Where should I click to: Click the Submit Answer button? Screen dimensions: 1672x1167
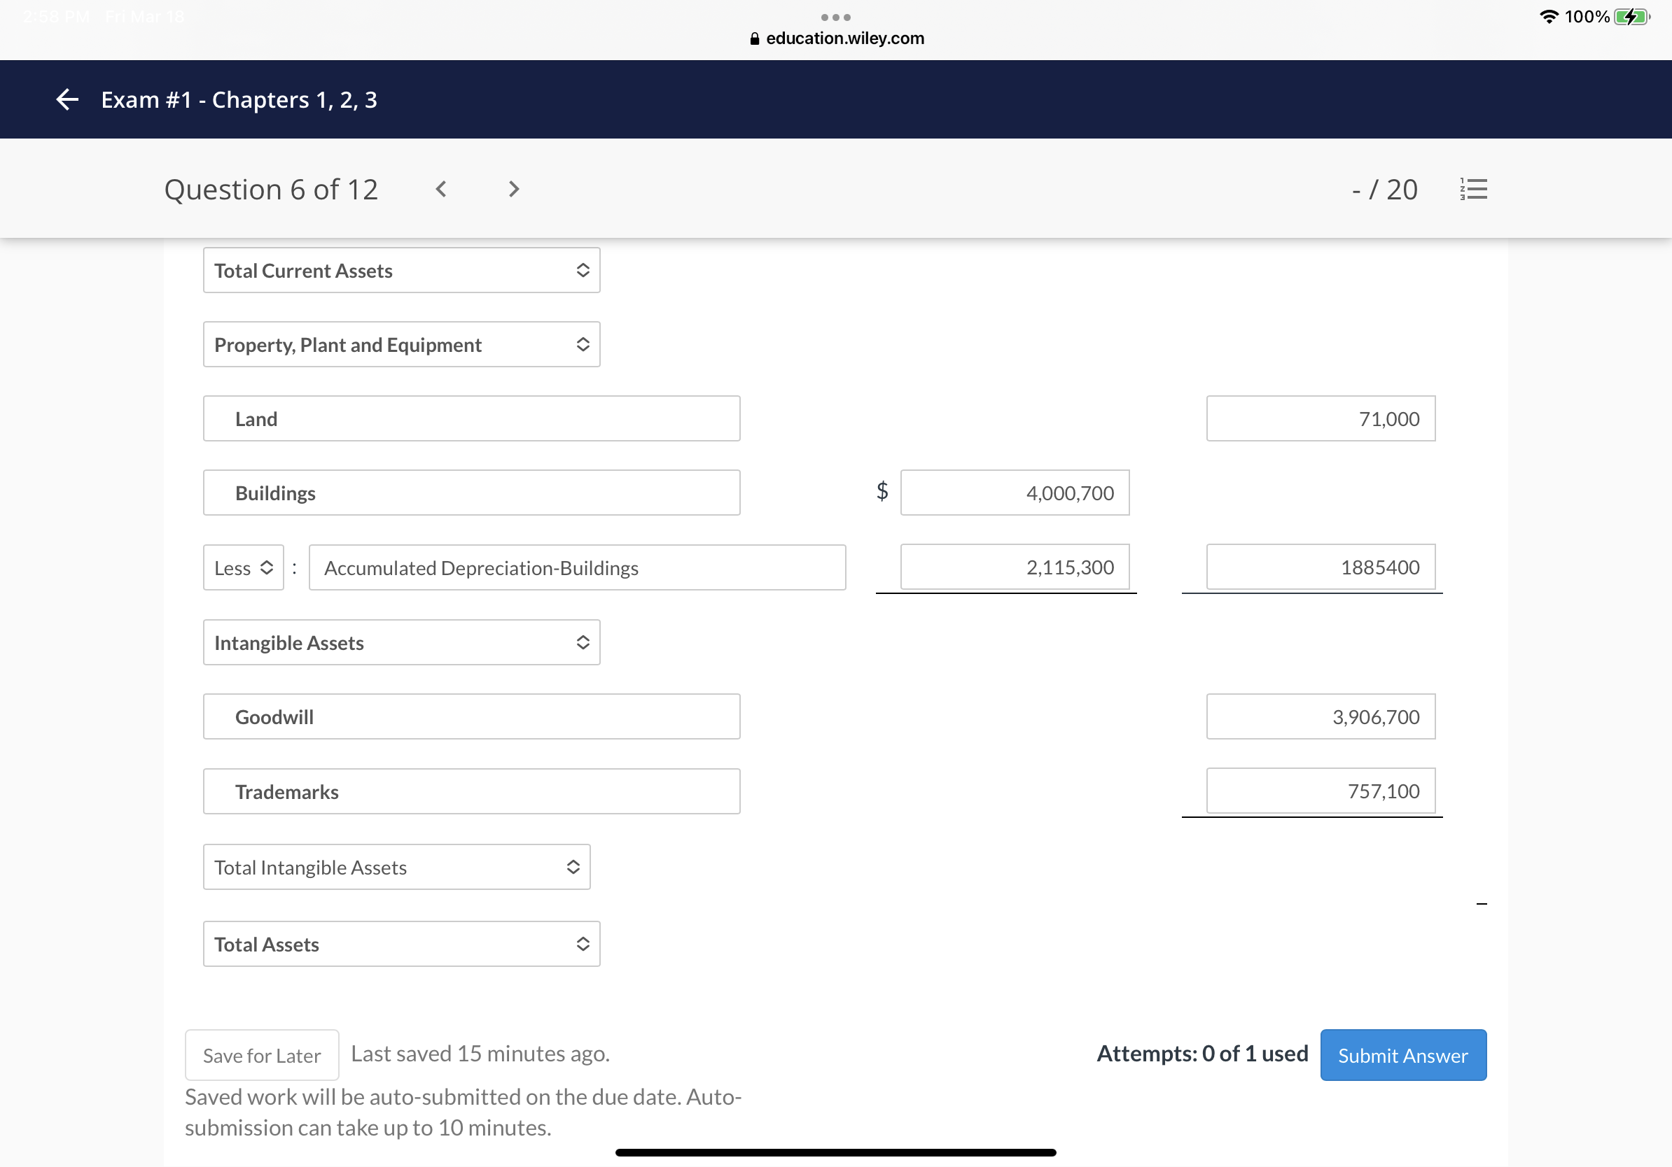point(1402,1055)
